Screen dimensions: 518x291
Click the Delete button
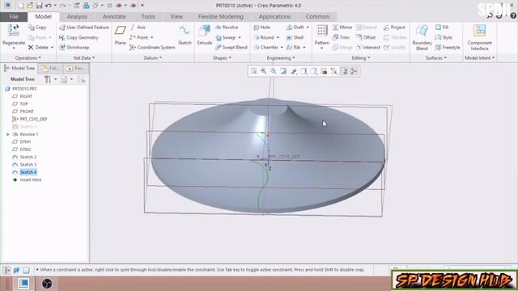tap(38, 48)
